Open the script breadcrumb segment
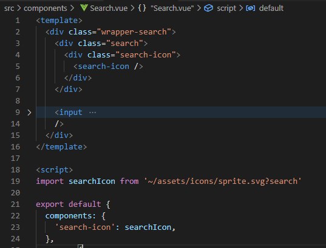The image size is (326, 248). click(x=226, y=8)
